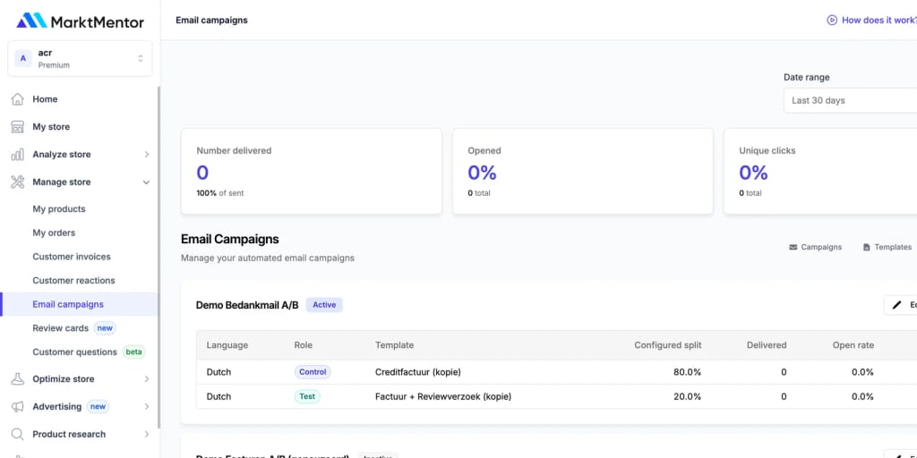
Task: Click the beta badge beside Customer questions
Action: [x=133, y=352]
